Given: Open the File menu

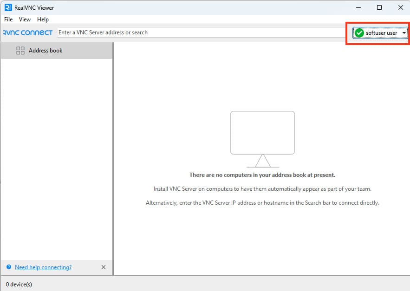Looking at the screenshot, I should [x=8, y=19].
